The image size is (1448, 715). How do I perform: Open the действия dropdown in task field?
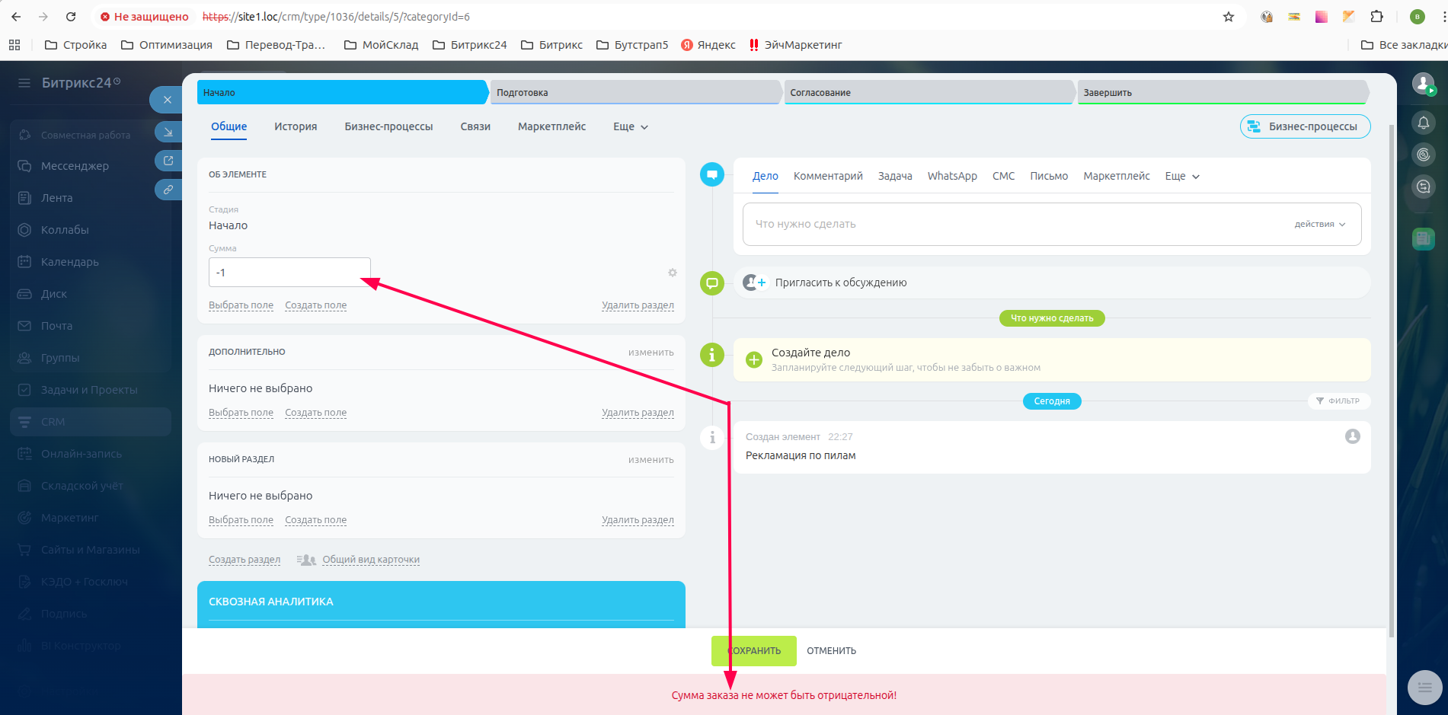[1319, 225]
